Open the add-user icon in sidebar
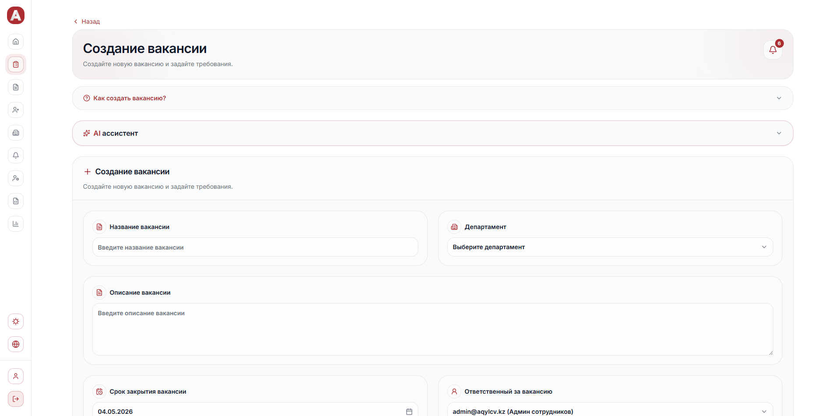The width and height of the screenshot is (832, 416). point(16,110)
